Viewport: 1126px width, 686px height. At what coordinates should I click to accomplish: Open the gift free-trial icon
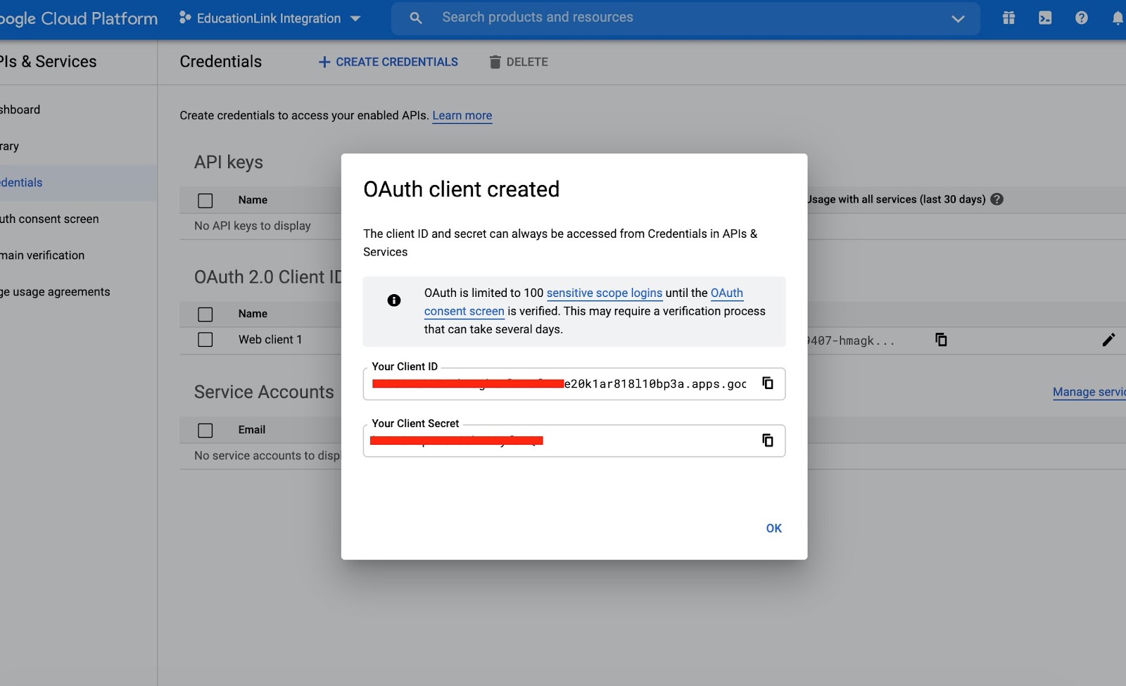pyautogui.click(x=1008, y=18)
